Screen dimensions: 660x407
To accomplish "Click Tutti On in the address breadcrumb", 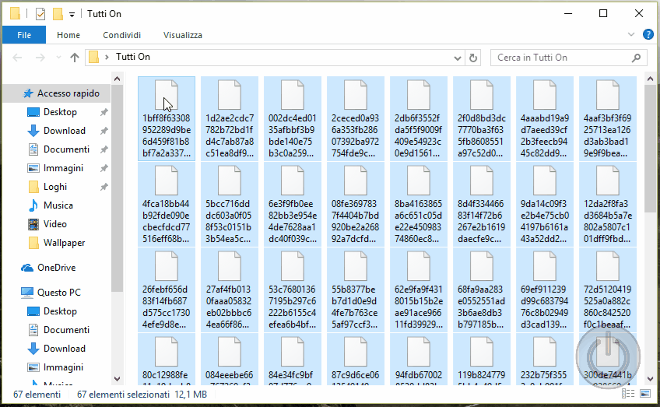I will coord(133,58).
